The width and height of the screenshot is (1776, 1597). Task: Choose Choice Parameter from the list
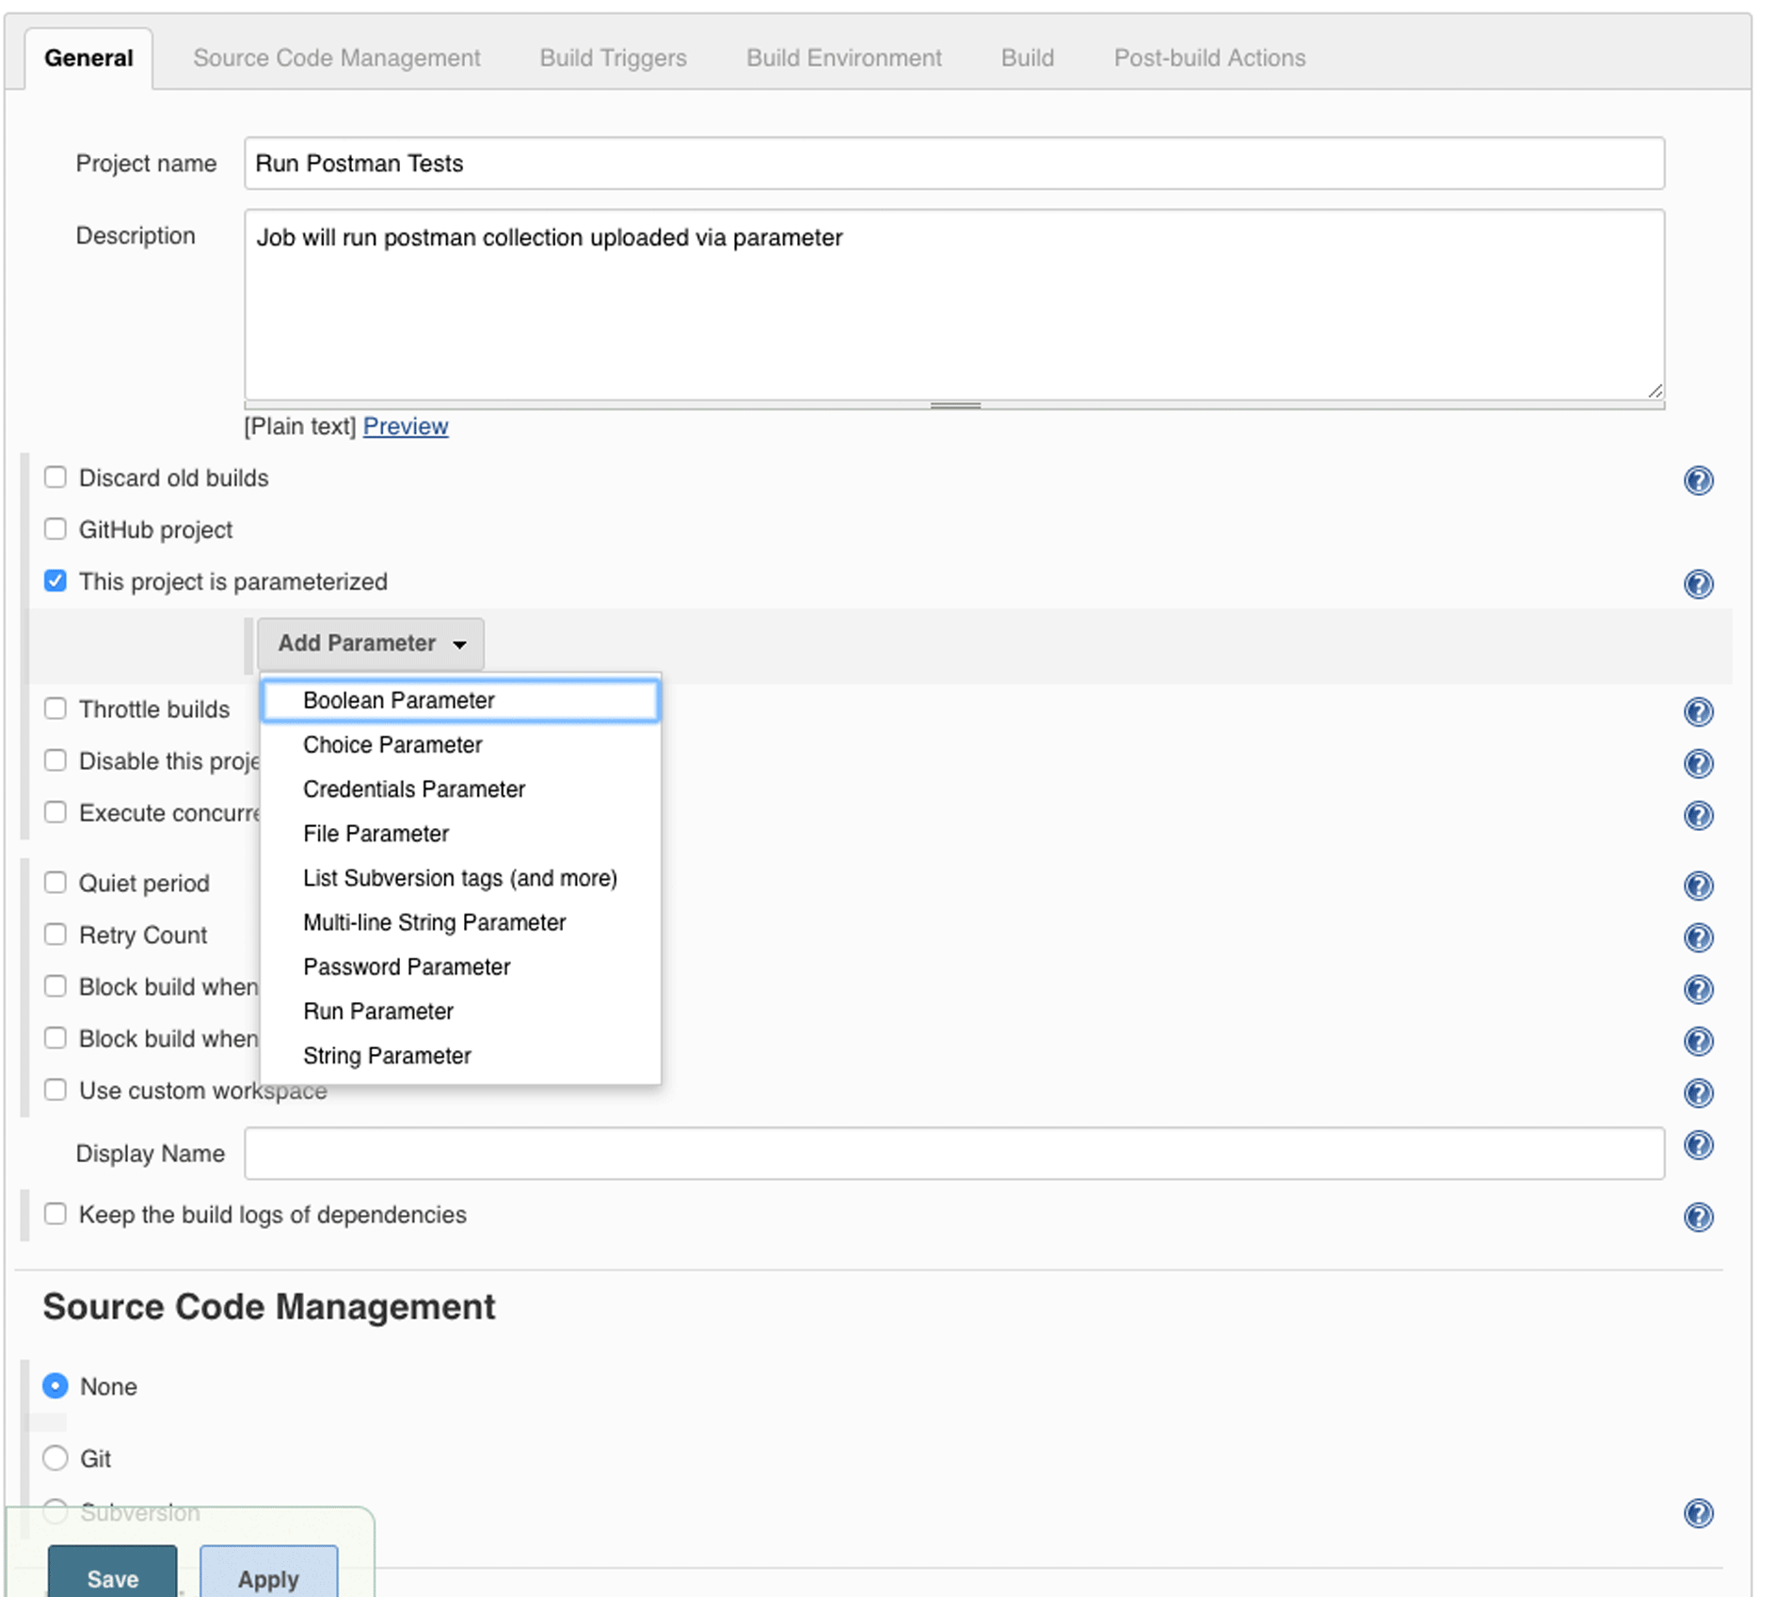pos(460,745)
